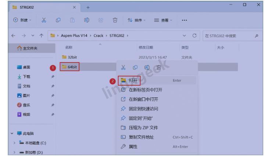Collapse the 此电脑 (This PC) tree node
271x156 pixels.
coord(12,133)
